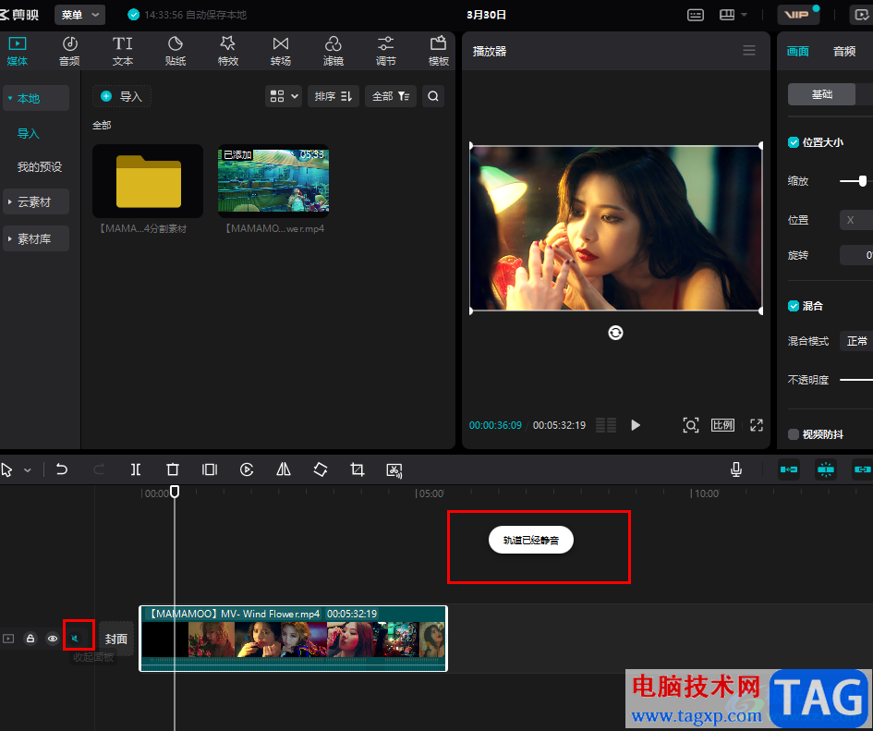Click the preview zoom focus icon
The height and width of the screenshot is (731, 873).
click(690, 425)
